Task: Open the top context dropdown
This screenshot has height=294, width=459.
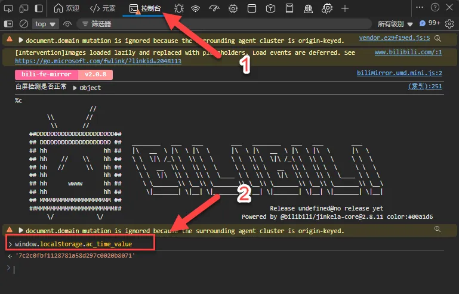Action: point(45,24)
